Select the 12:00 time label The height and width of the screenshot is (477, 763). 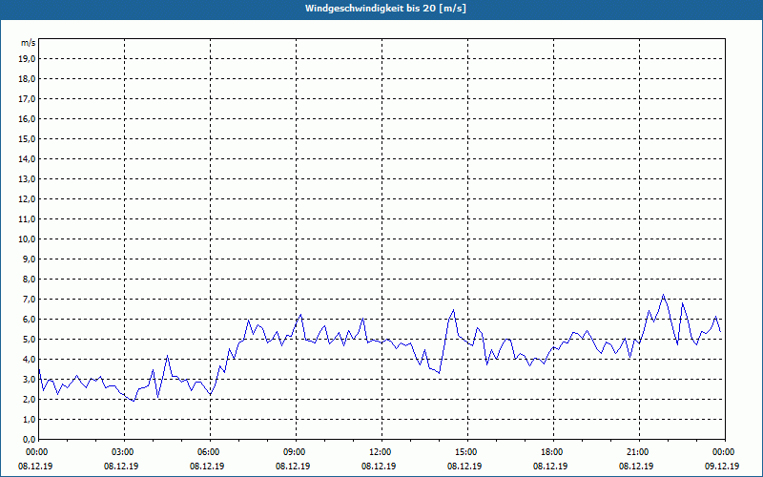(381, 452)
